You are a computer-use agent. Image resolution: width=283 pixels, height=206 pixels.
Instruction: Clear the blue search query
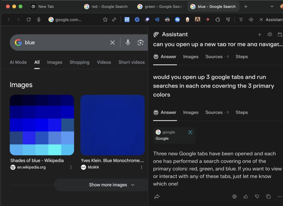pyautogui.click(x=112, y=43)
